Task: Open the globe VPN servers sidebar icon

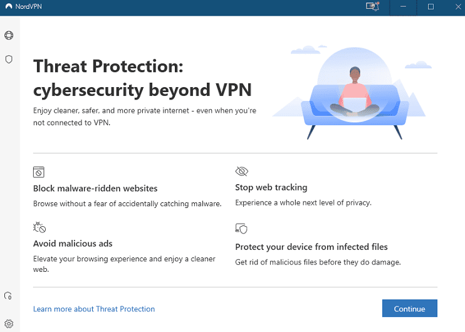Action: point(9,36)
